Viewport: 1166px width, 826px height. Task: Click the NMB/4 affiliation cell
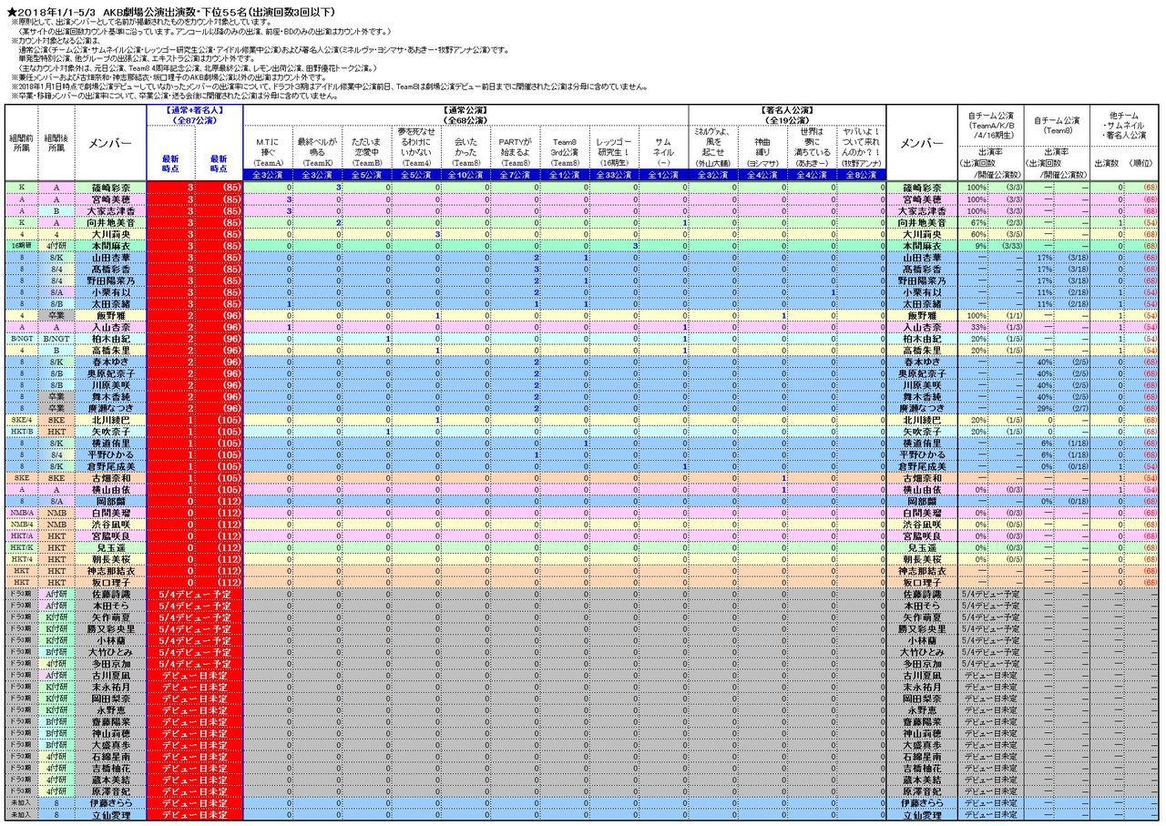click(x=20, y=525)
